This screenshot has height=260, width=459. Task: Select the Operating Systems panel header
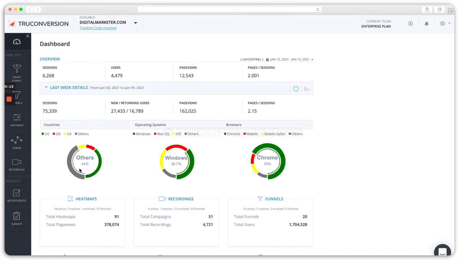click(176, 125)
